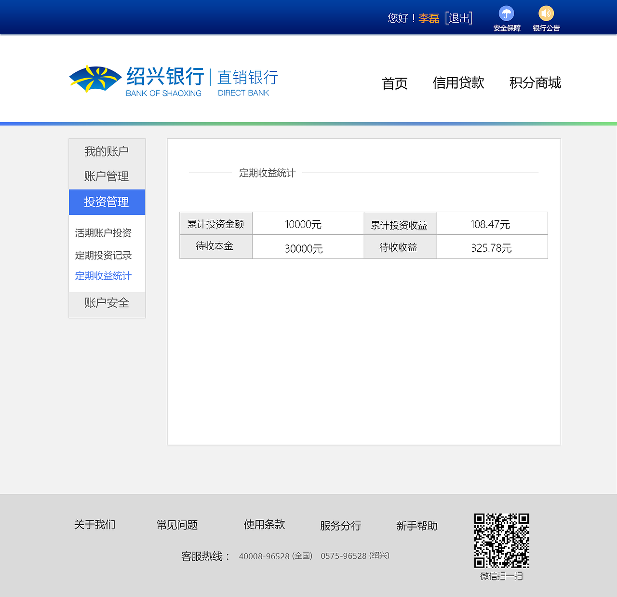This screenshot has width=617, height=597.
Task: Click the username 李磊
Action: [x=429, y=18]
